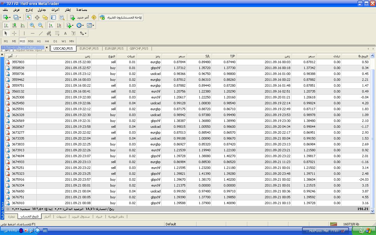Click the AR language indicator in taskbar
376x235 pixels.
coord(45,231)
